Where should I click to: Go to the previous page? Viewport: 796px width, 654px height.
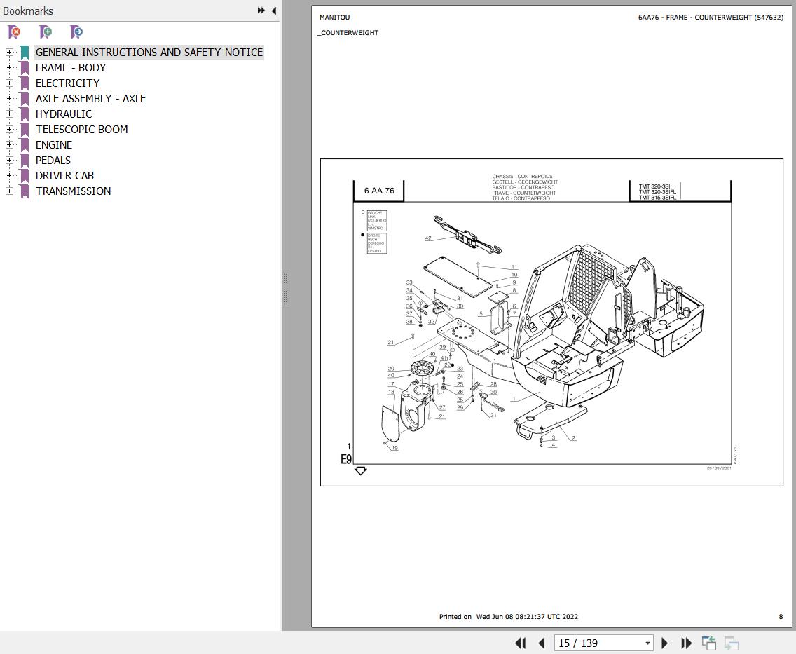[x=541, y=643]
